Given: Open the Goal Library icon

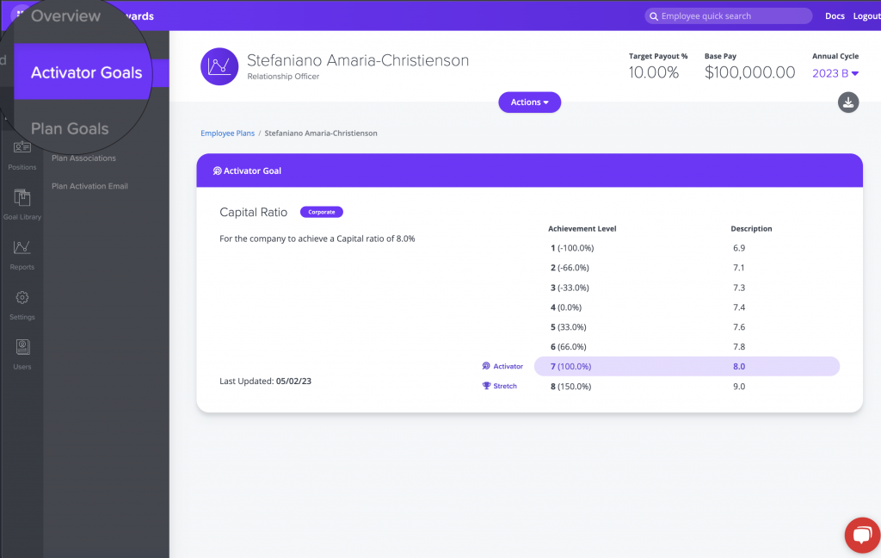Looking at the screenshot, I should (x=22, y=199).
